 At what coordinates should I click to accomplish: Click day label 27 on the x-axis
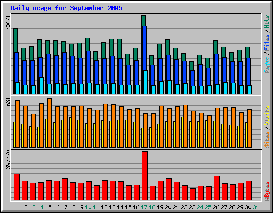click(x=224, y=207)
